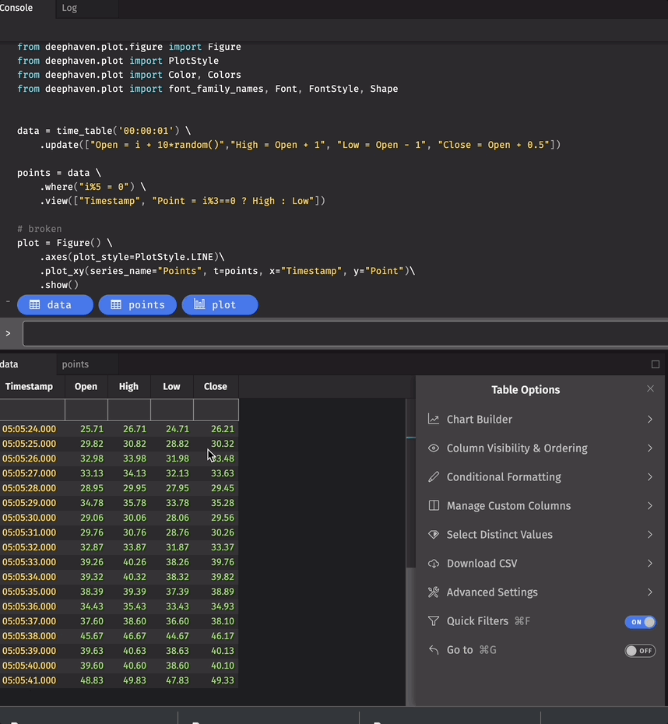Expand Download CSV chevron
Screen dimensions: 668x724
[649, 564]
